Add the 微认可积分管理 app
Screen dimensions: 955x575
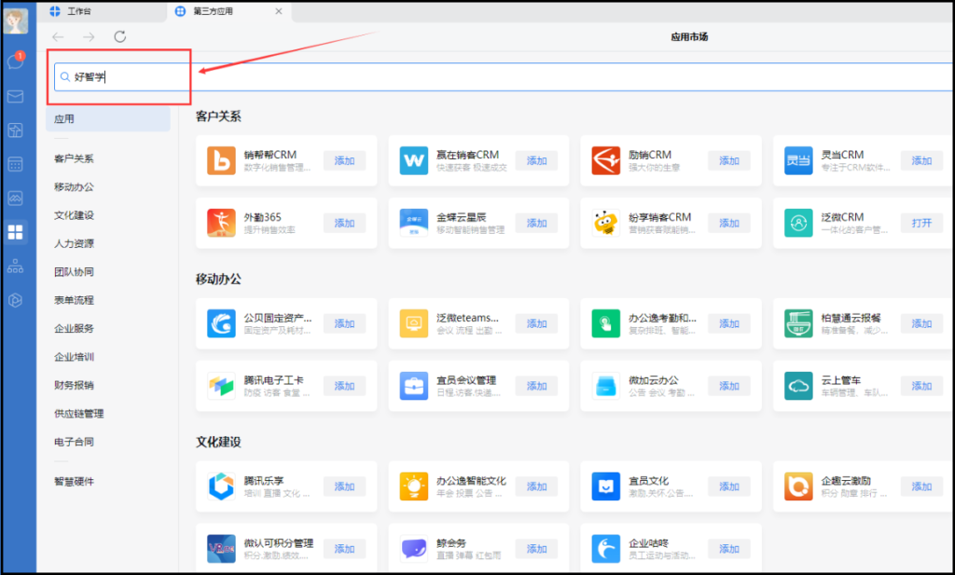(344, 548)
